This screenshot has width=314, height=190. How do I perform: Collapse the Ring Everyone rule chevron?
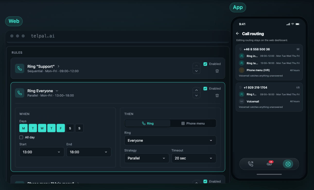coord(57,91)
